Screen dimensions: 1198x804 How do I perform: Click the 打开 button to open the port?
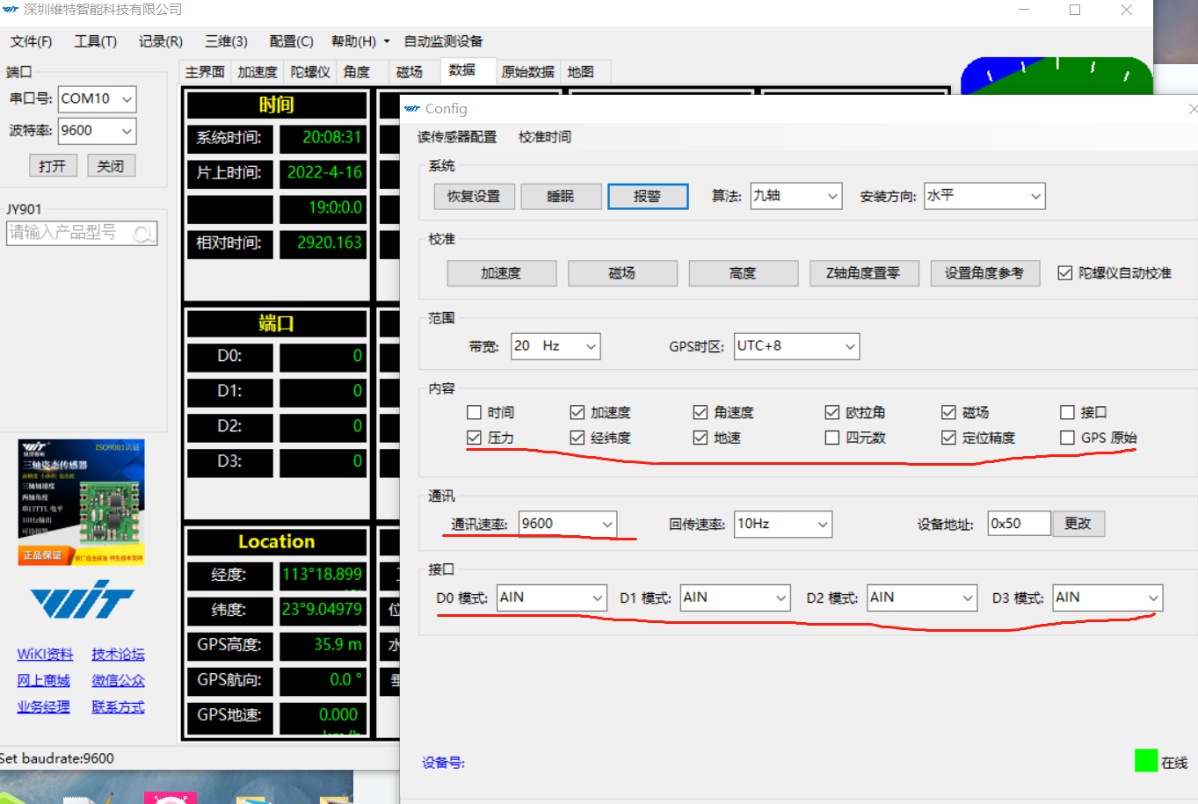(53, 165)
